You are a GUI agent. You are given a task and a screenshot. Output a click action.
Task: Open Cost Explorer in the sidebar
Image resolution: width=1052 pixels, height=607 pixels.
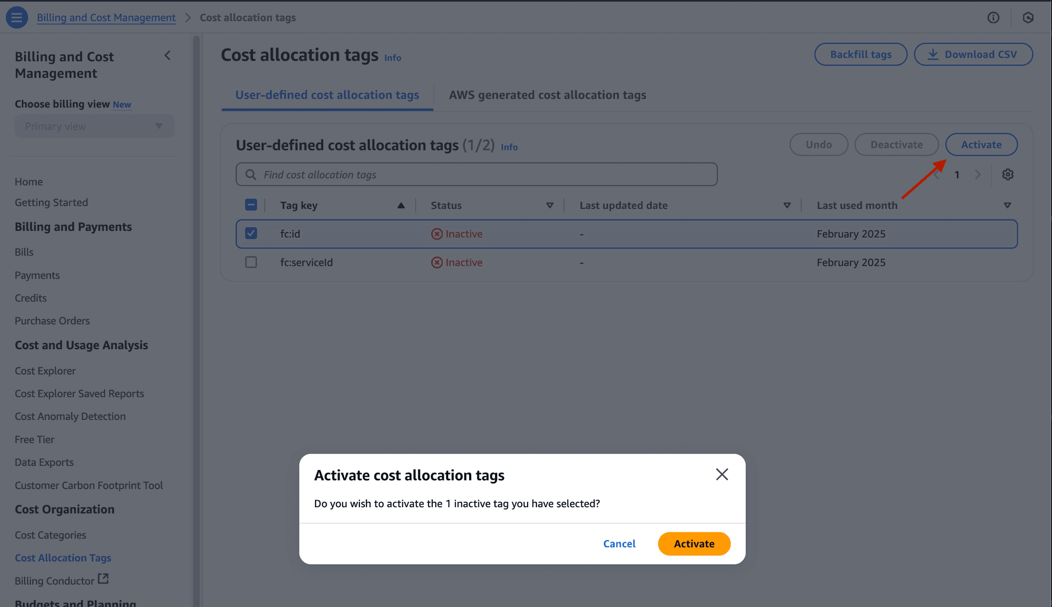[45, 371]
